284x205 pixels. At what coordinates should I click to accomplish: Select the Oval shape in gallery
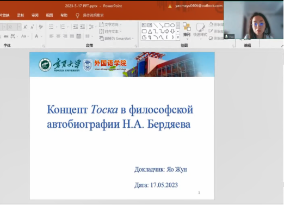172,25
